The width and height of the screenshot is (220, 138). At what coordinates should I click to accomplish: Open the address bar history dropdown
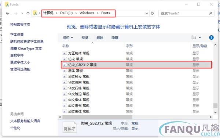click(147, 13)
